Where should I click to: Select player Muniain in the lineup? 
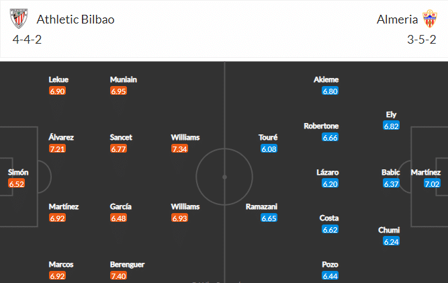pos(124,79)
